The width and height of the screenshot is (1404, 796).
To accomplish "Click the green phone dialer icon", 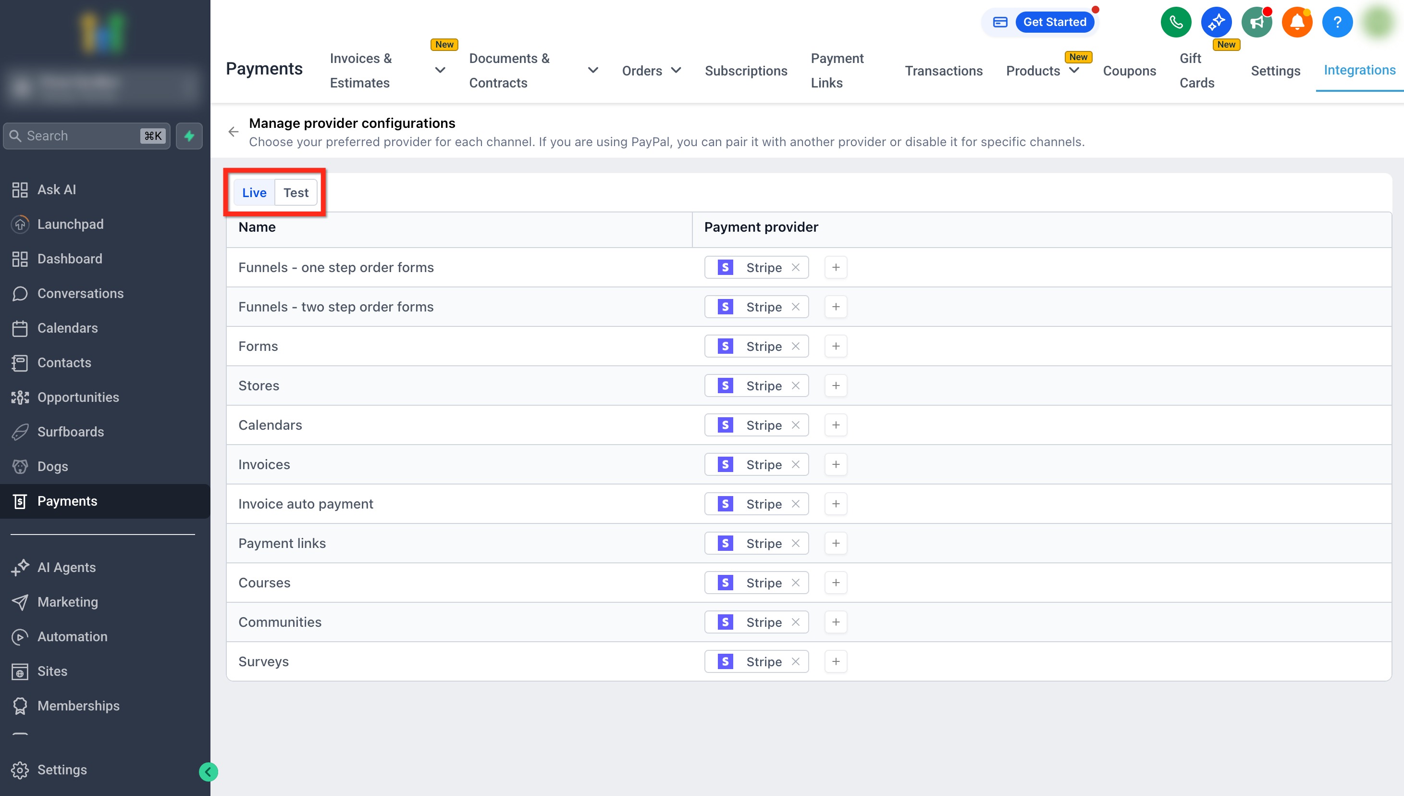I will tap(1176, 23).
